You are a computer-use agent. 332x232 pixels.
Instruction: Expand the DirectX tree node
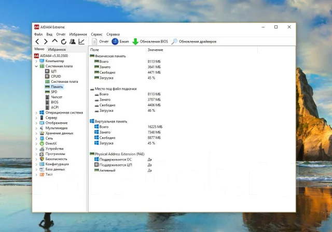pos(36,143)
